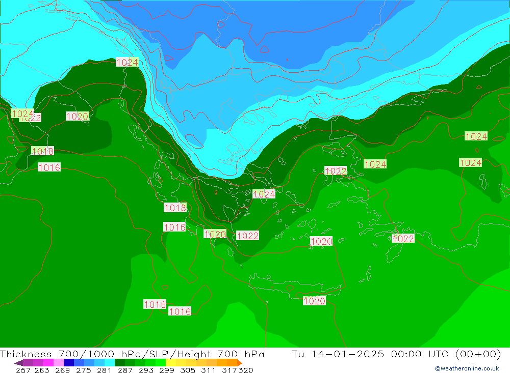Screen dimensions: 510x373
Task: Click the 1022 label beside the green 1020 label
Action: 248,236
